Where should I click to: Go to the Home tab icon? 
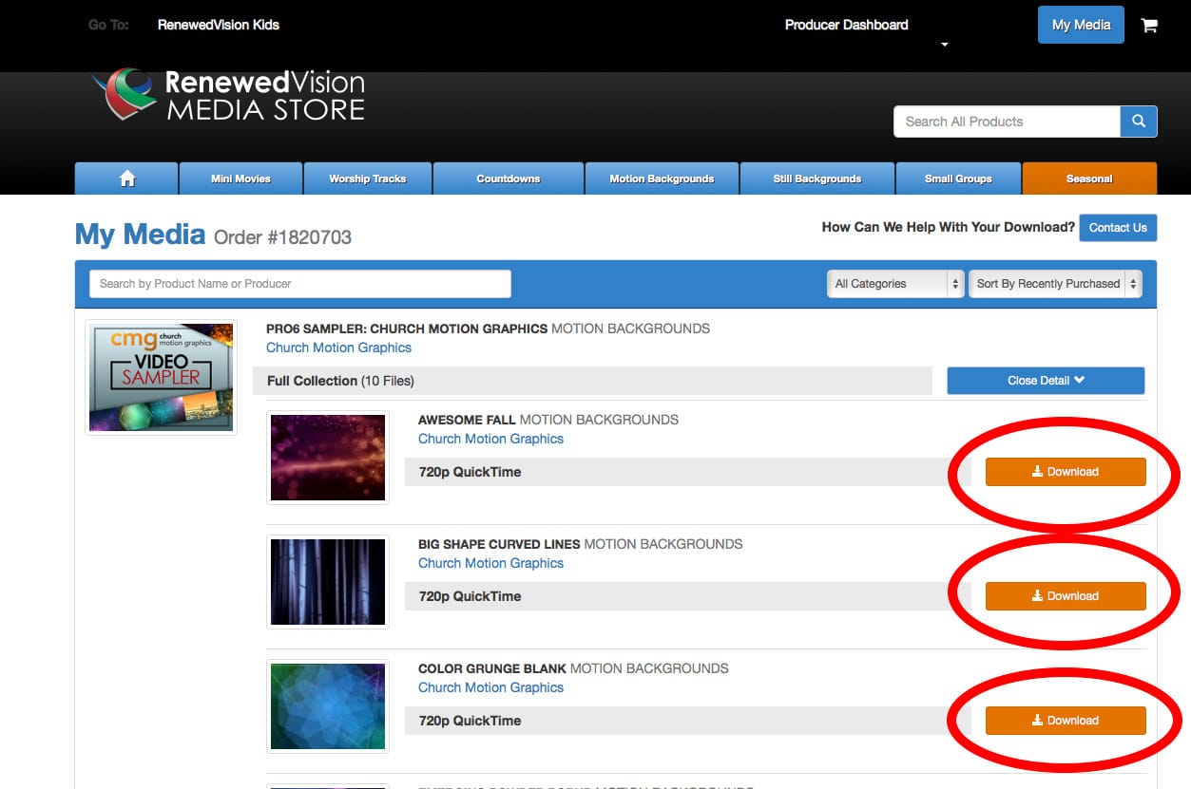pos(127,178)
